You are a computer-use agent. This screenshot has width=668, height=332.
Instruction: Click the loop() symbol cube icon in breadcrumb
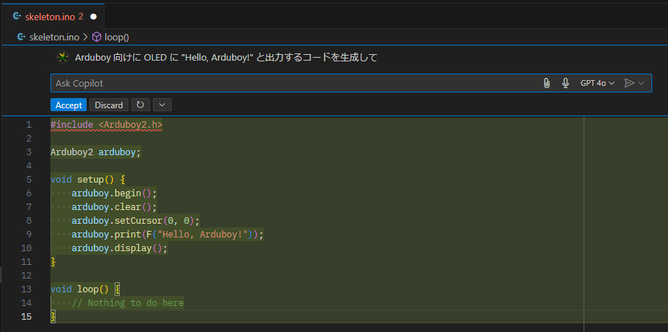[97, 37]
